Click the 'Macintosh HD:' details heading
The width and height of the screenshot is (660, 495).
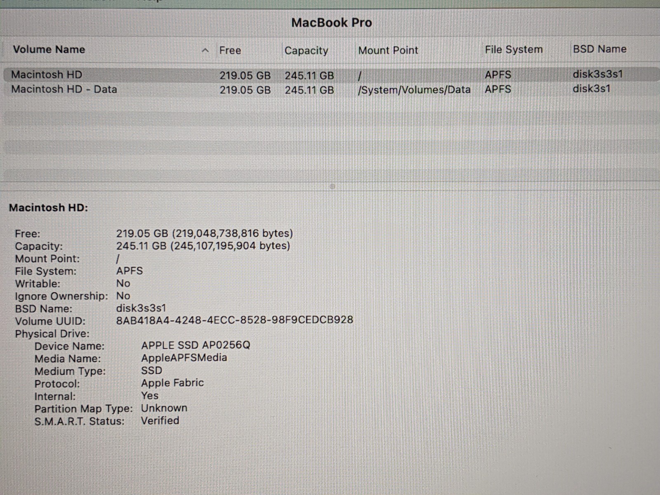49,207
